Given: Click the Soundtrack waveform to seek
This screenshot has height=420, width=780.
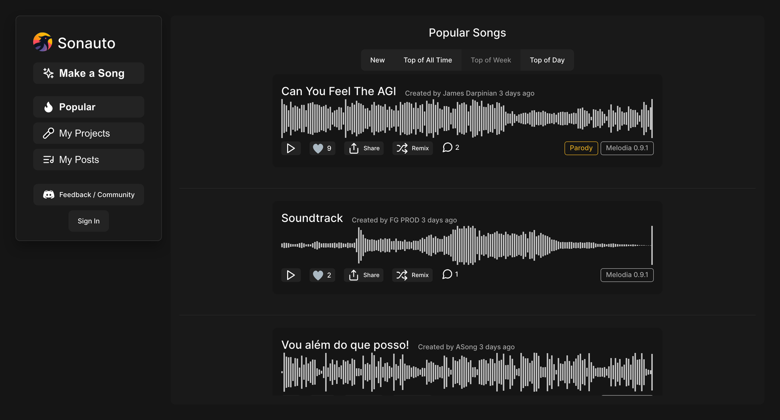Looking at the screenshot, I should [468, 245].
